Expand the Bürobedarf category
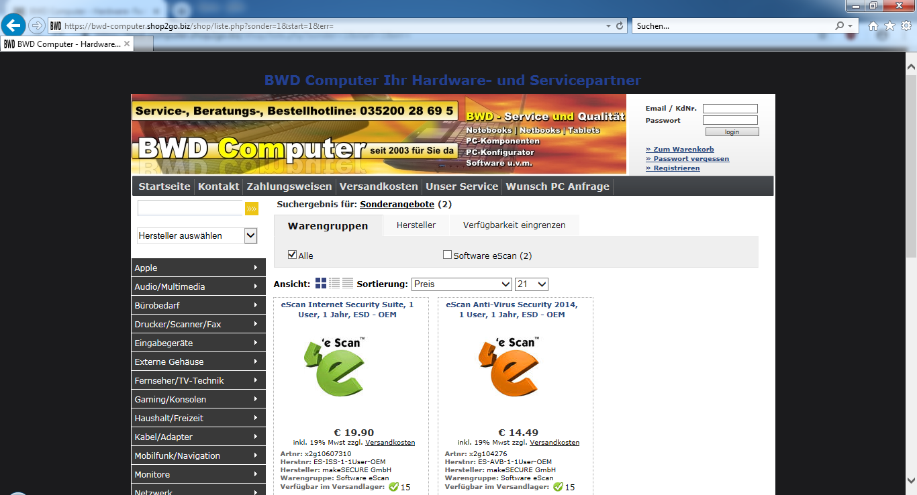 199,305
